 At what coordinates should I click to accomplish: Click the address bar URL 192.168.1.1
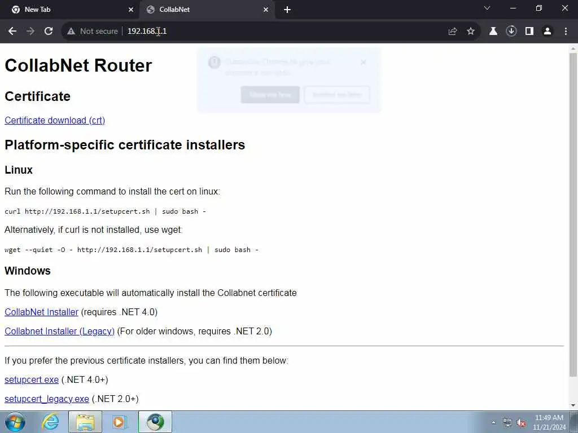click(x=147, y=32)
